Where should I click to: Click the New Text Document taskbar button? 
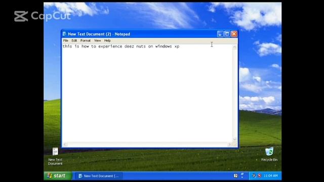(99, 176)
